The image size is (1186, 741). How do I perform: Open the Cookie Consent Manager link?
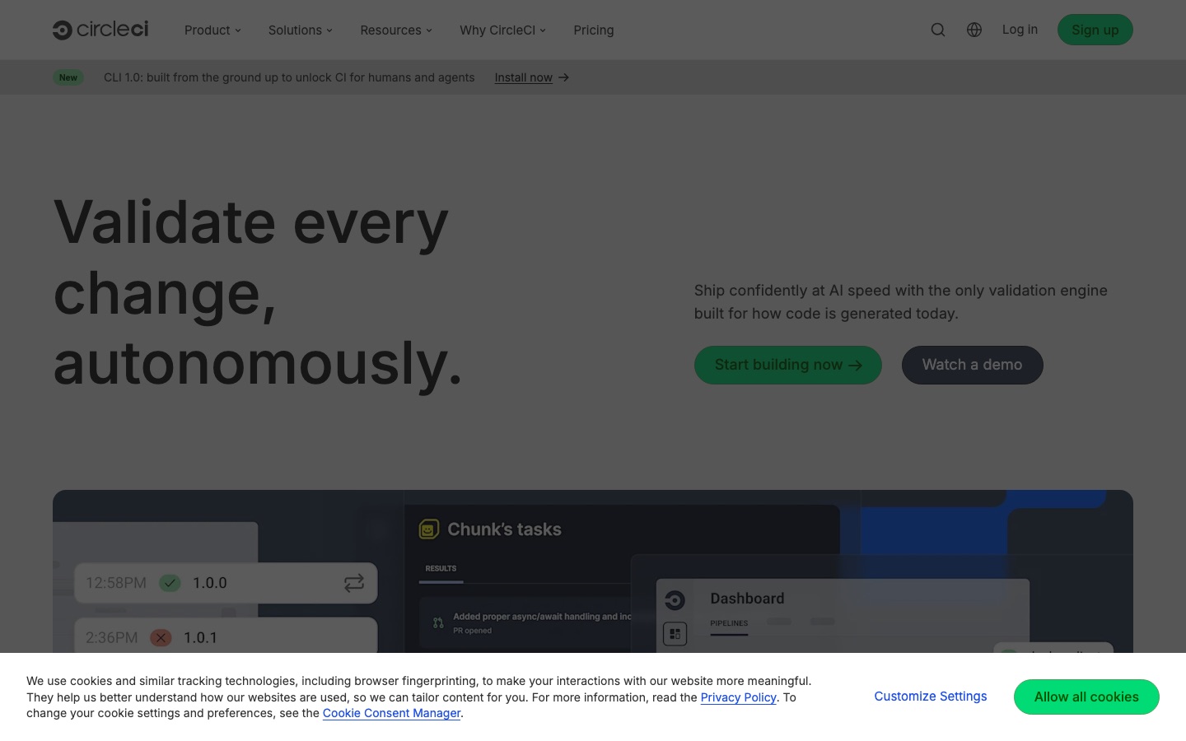pos(391,713)
